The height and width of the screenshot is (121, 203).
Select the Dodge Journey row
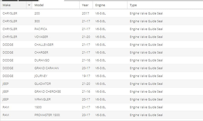point(101,76)
